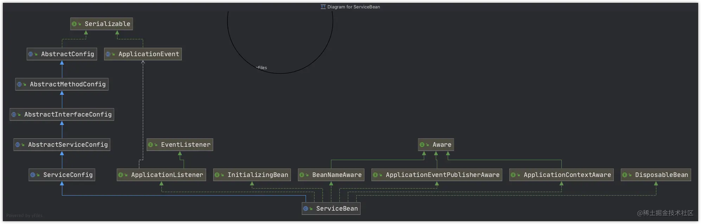This screenshot has width=701, height=224.
Task: Select the BeanNameAware interface node
Action: [331, 175]
